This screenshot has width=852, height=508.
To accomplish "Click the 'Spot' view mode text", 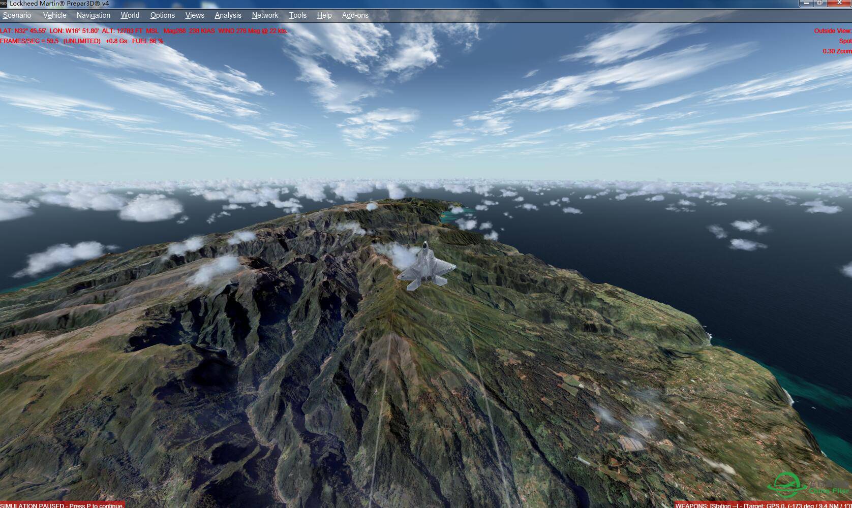I will (x=845, y=41).
